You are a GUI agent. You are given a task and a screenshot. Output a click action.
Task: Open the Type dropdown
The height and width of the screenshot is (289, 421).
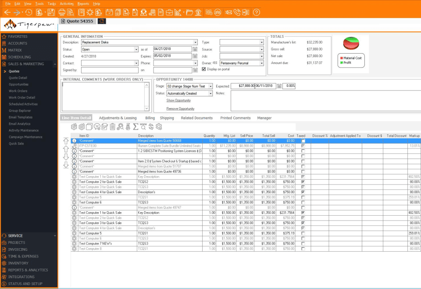(261, 42)
